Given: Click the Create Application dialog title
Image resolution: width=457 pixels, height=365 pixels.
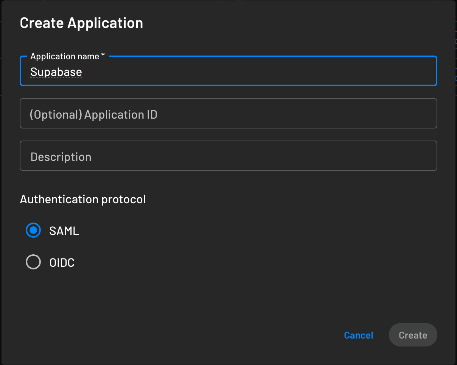Looking at the screenshot, I should pos(81,23).
